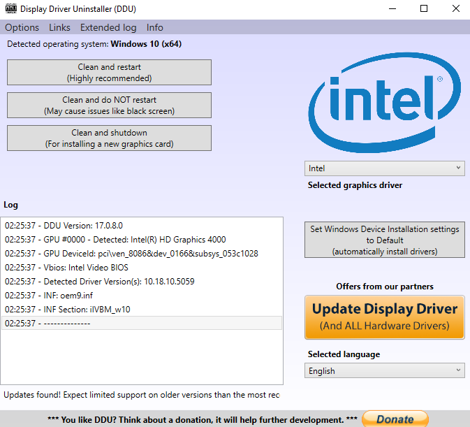Select the dashed separator log line
The width and height of the screenshot is (470, 427).
pyautogui.click(x=142, y=324)
